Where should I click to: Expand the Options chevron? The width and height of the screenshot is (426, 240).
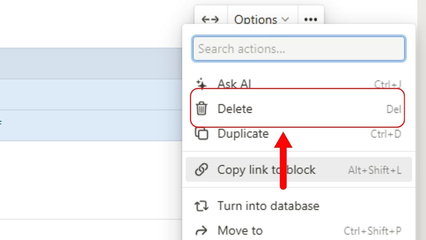pyautogui.click(x=286, y=19)
